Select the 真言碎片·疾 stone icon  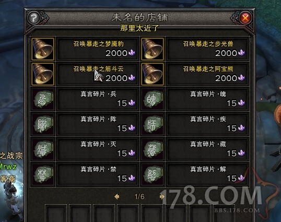tap(153, 124)
